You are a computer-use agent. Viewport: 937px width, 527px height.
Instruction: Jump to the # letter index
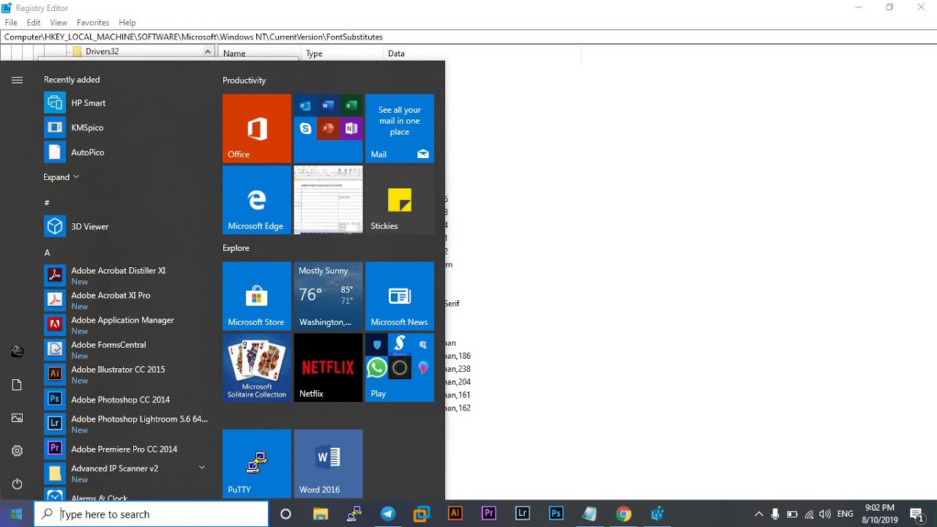pyautogui.click(x=47, y=203)
